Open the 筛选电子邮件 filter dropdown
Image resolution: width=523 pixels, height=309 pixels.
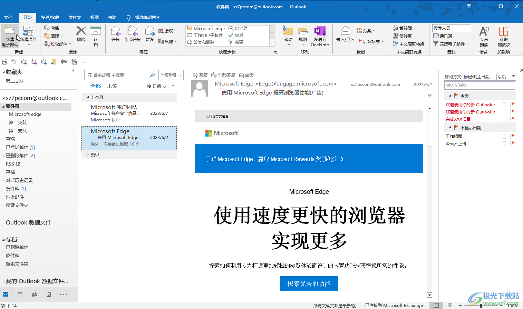(451, 44)
